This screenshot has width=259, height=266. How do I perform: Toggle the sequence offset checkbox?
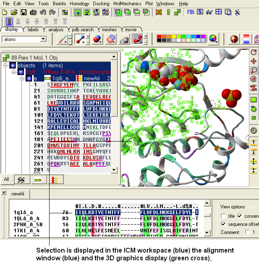(x=224, y=224)
